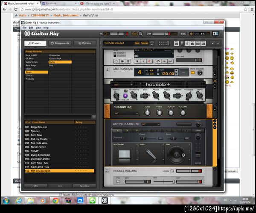Switch to the Components tab

[x=60, y=43]
